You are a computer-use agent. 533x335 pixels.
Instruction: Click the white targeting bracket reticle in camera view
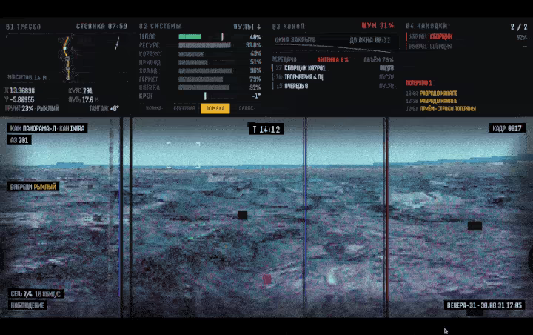pos(183,155)
